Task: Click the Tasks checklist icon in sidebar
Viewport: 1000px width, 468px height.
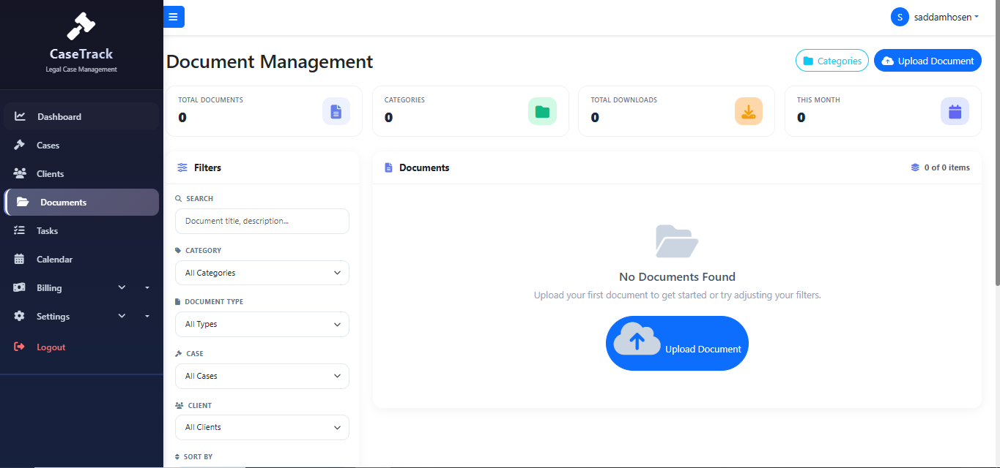Action: [x=20, y=230]
